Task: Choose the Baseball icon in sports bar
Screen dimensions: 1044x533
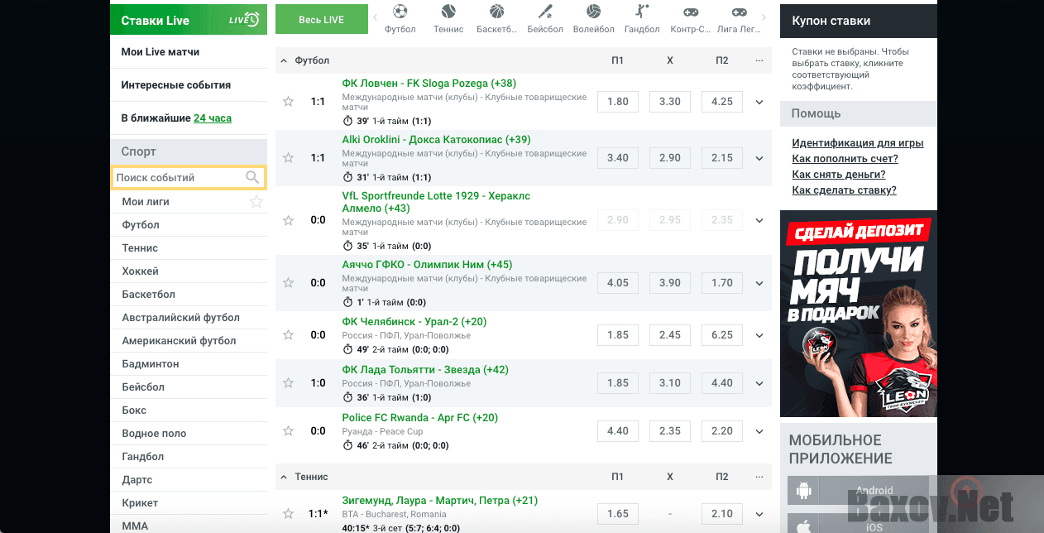Action: (545, 12)
